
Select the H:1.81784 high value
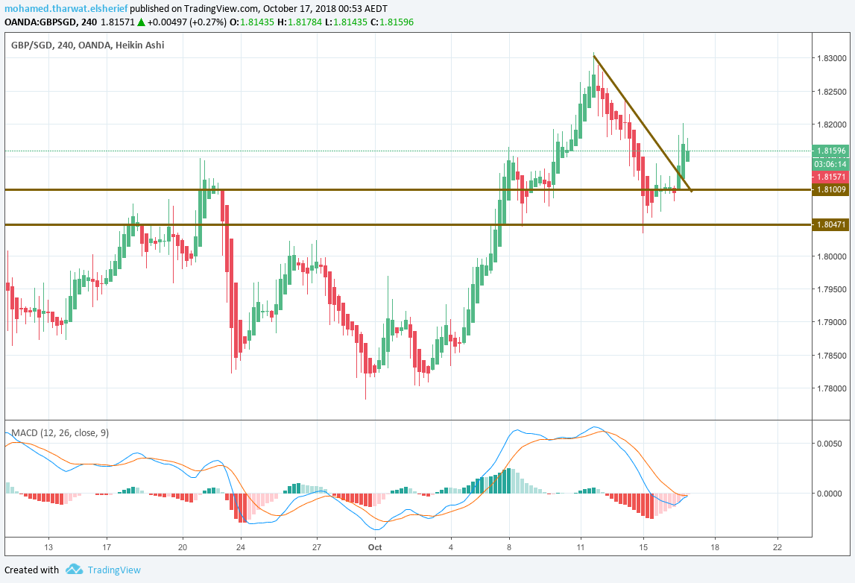coord(300,22)
